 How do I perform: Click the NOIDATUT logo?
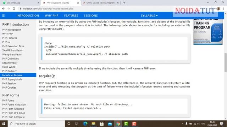[195, 11]
